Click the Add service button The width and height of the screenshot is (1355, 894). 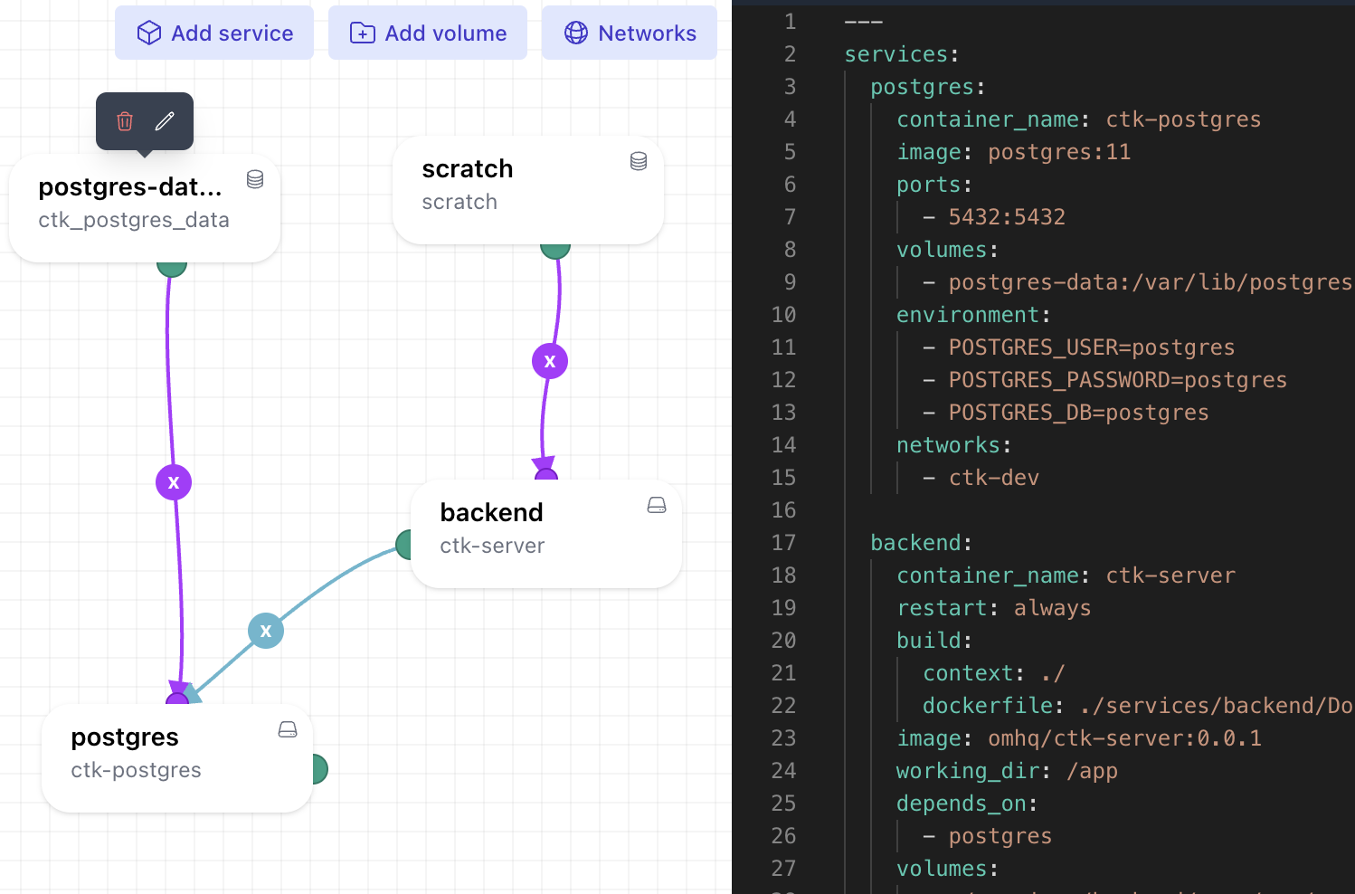[213, 32]
